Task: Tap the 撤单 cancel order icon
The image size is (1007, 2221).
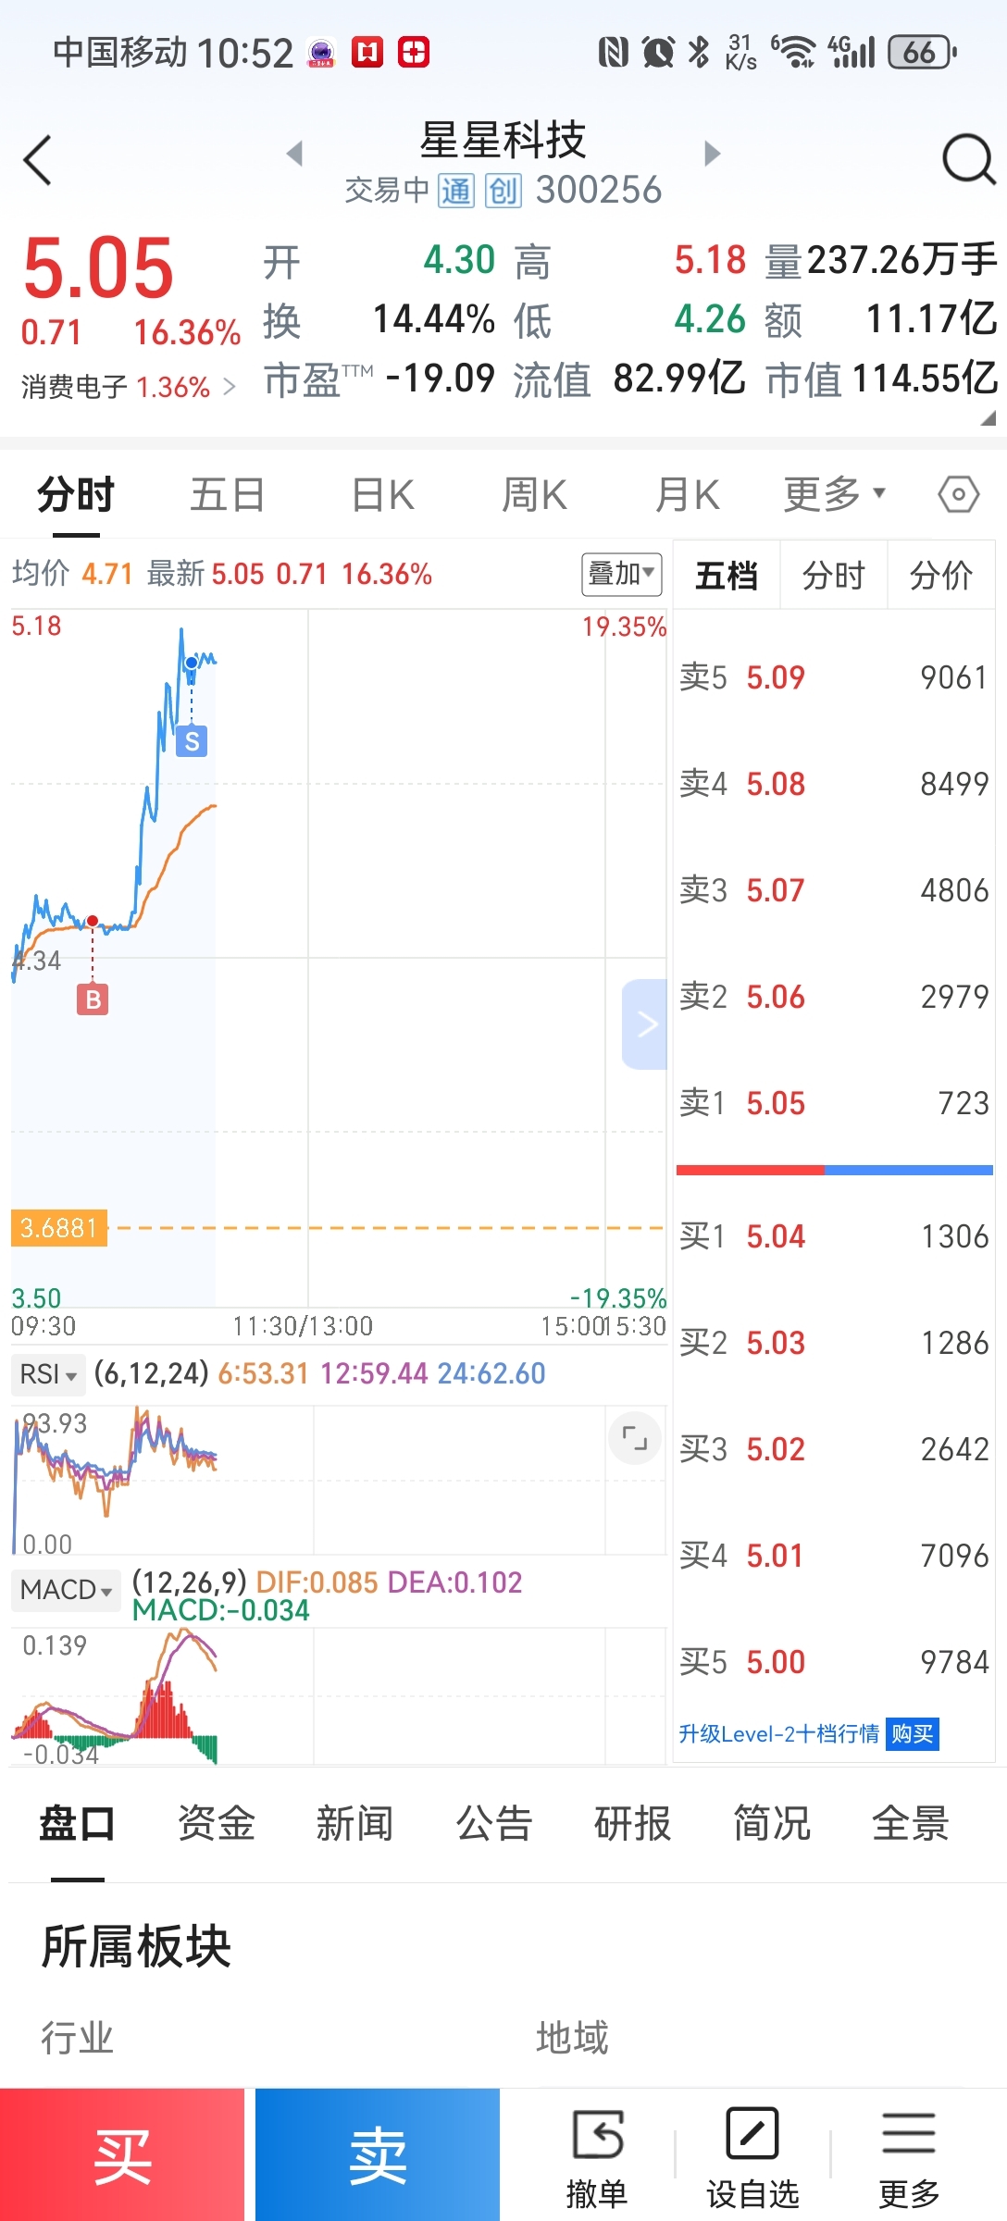Action: [597, 2135]
